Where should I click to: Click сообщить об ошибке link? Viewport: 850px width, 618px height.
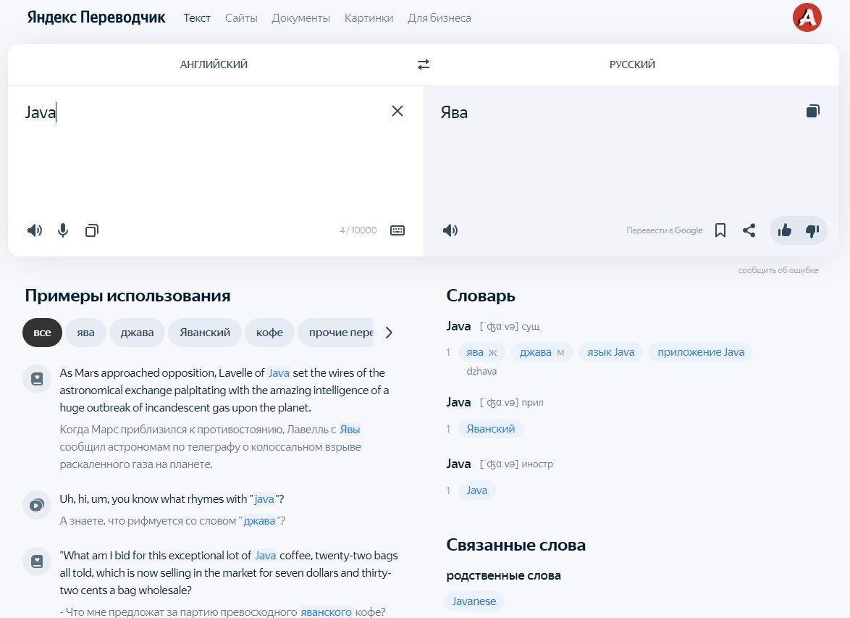coord(778,270)
